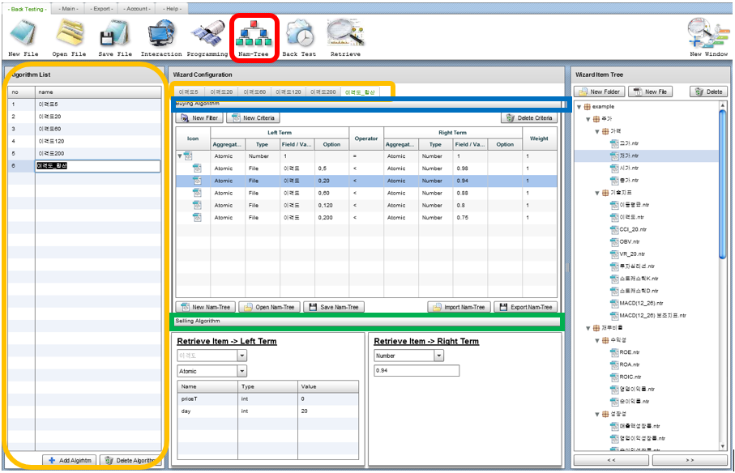Viewport: 735px width, 473px height.
Task: Open the Nam-Tree tool (highlighted in red)
Action: point(254,32)
